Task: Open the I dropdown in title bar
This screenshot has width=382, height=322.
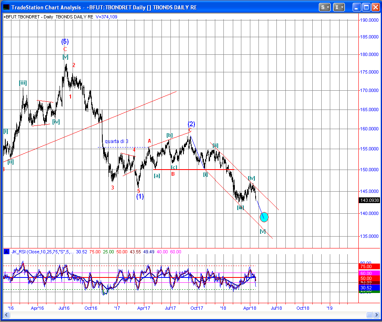Action: 339,7
